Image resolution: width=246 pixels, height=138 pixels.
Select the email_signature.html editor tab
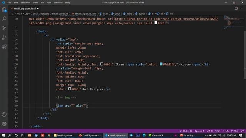click(x=25, y=8)
